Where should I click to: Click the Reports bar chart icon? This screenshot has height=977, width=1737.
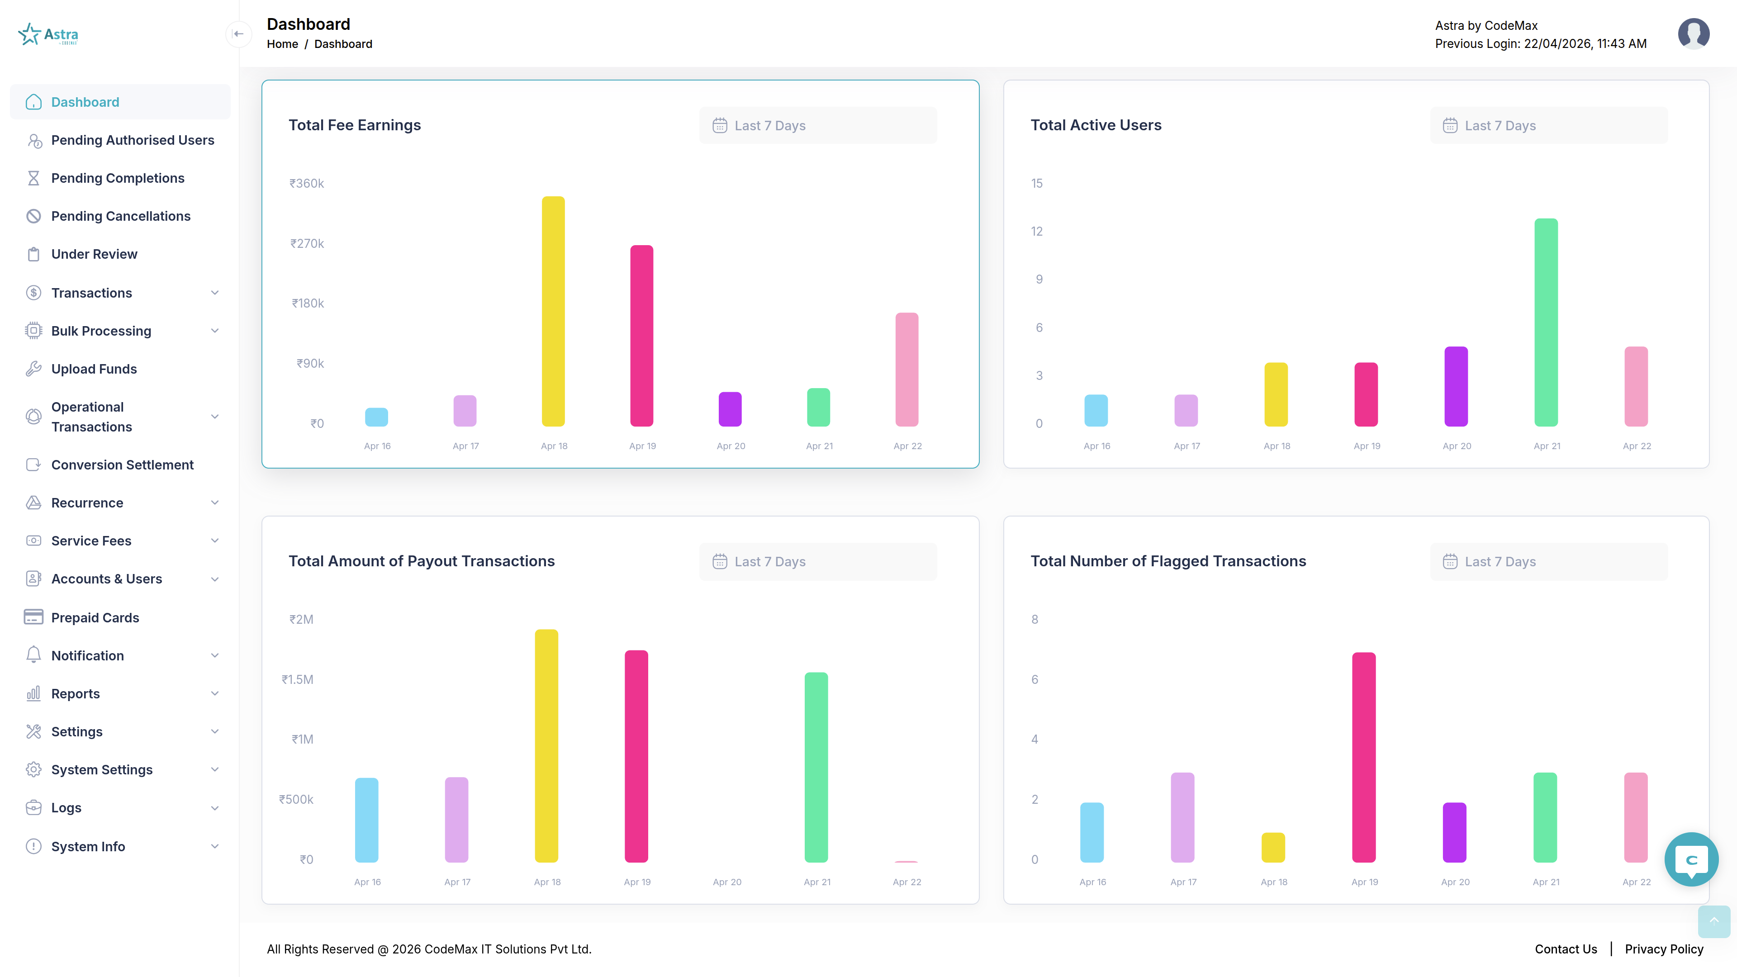[34, 694]
